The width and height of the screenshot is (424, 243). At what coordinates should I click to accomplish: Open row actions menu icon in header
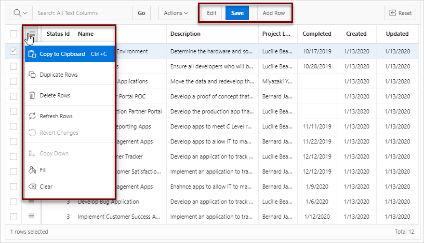pyautogui.click(x=32, y=34)
